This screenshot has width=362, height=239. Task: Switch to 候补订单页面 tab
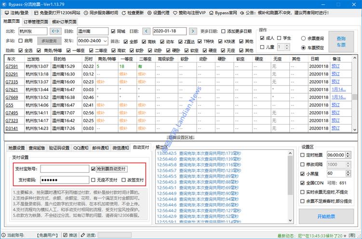pyautogui.click(x=64, y=22)
